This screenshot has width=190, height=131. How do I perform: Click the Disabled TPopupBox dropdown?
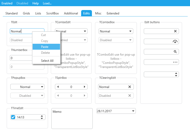[27, 95]
